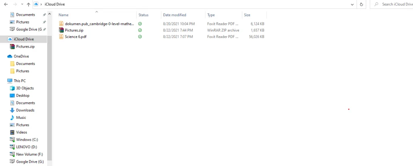Screen dimensions: 413x166
Task: Click sync status checkmark for dokumen.pub file
Action: pos(140,24)
